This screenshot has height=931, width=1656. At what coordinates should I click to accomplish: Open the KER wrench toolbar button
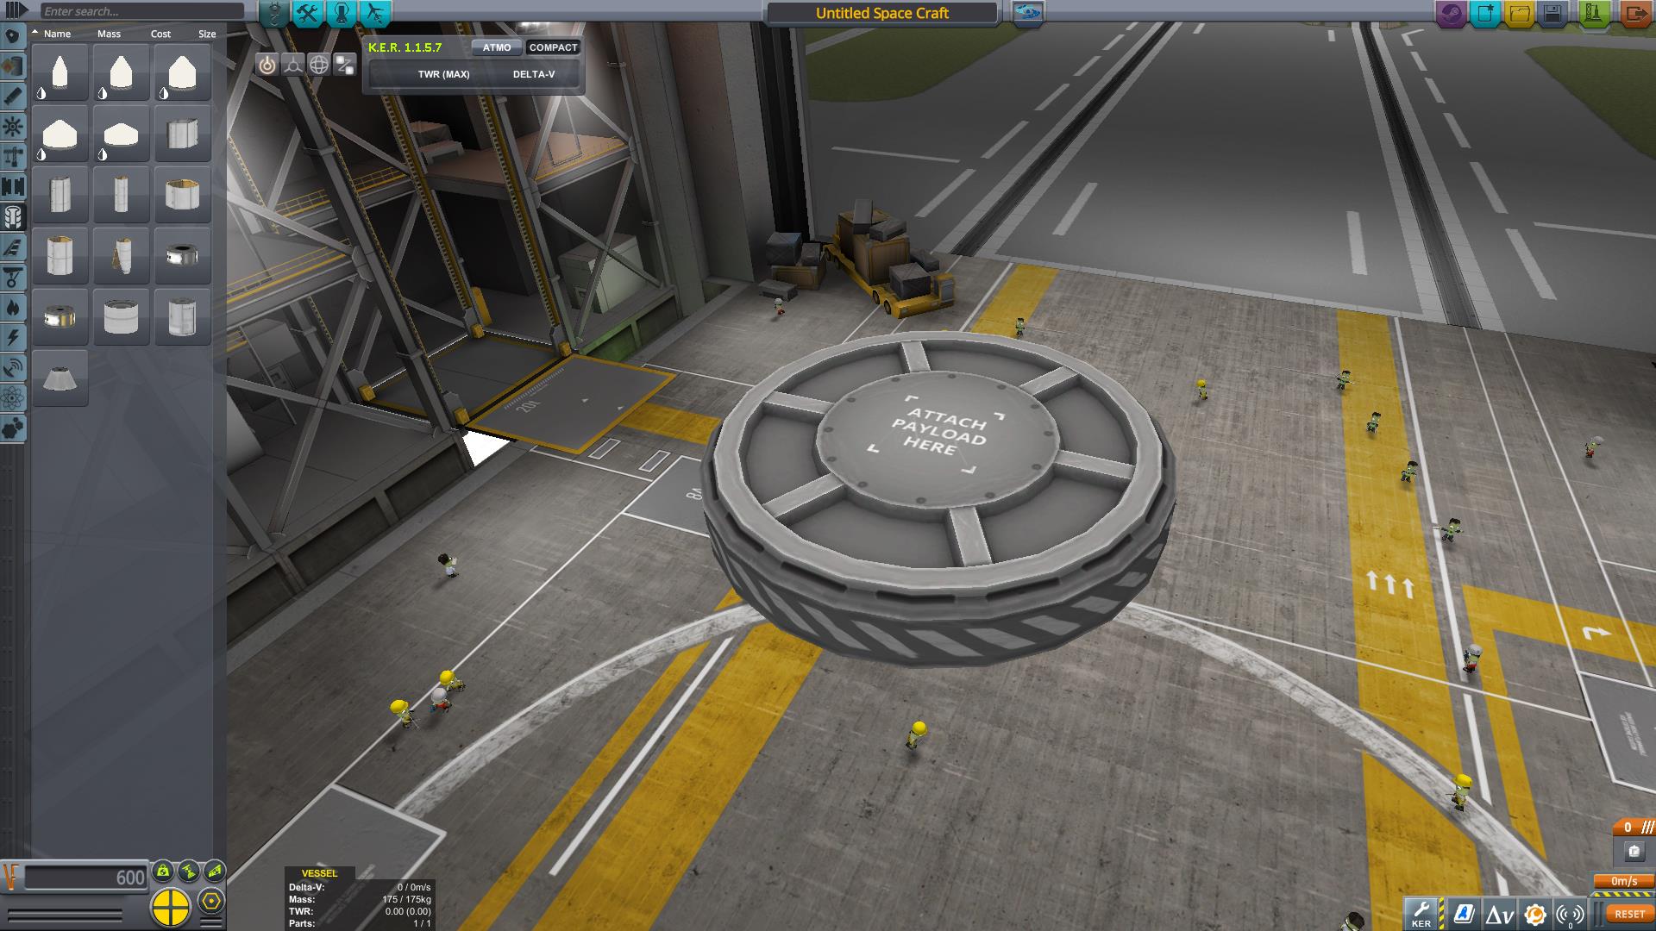pos(1421,914)
